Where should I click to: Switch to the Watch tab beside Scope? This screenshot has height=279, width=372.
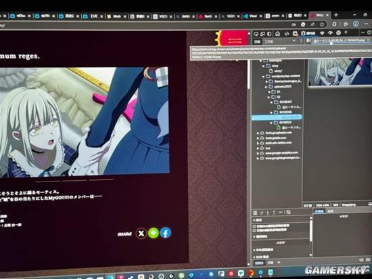click(331, 211)
